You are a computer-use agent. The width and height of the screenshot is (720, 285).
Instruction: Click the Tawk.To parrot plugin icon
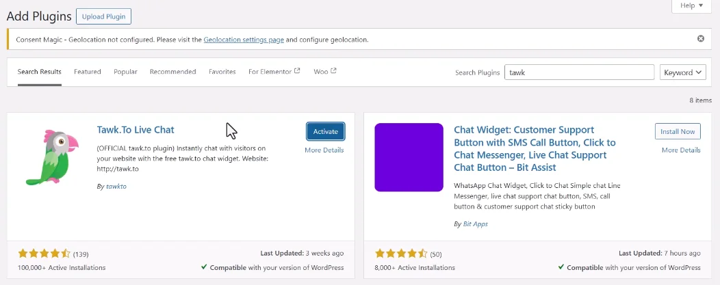click(52, 157)
